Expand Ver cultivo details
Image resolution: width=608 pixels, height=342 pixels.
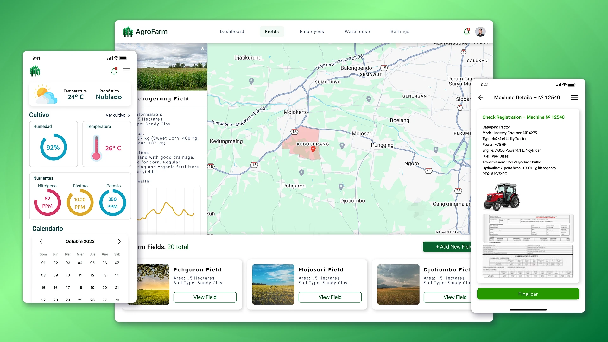click(117, 115)
